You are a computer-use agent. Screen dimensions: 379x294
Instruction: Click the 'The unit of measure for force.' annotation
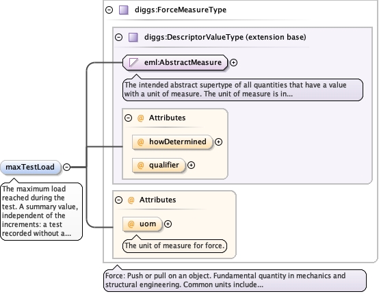click(174, 245)
